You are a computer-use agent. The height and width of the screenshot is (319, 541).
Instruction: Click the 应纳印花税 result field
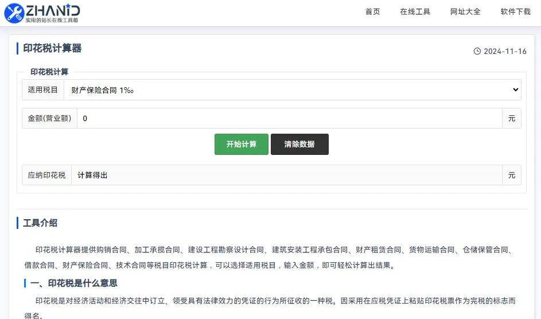(x=287, y=175)
